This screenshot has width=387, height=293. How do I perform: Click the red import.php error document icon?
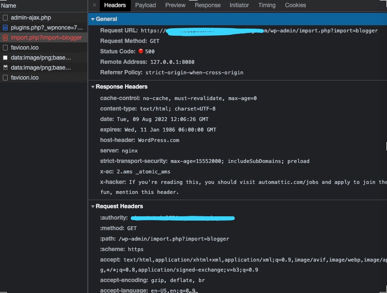point(5,38)
